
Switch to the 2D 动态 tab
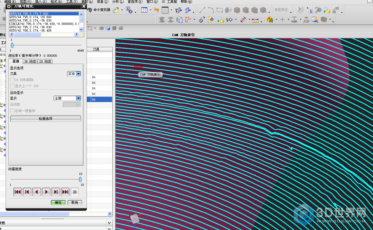click(x=45, y=61)
